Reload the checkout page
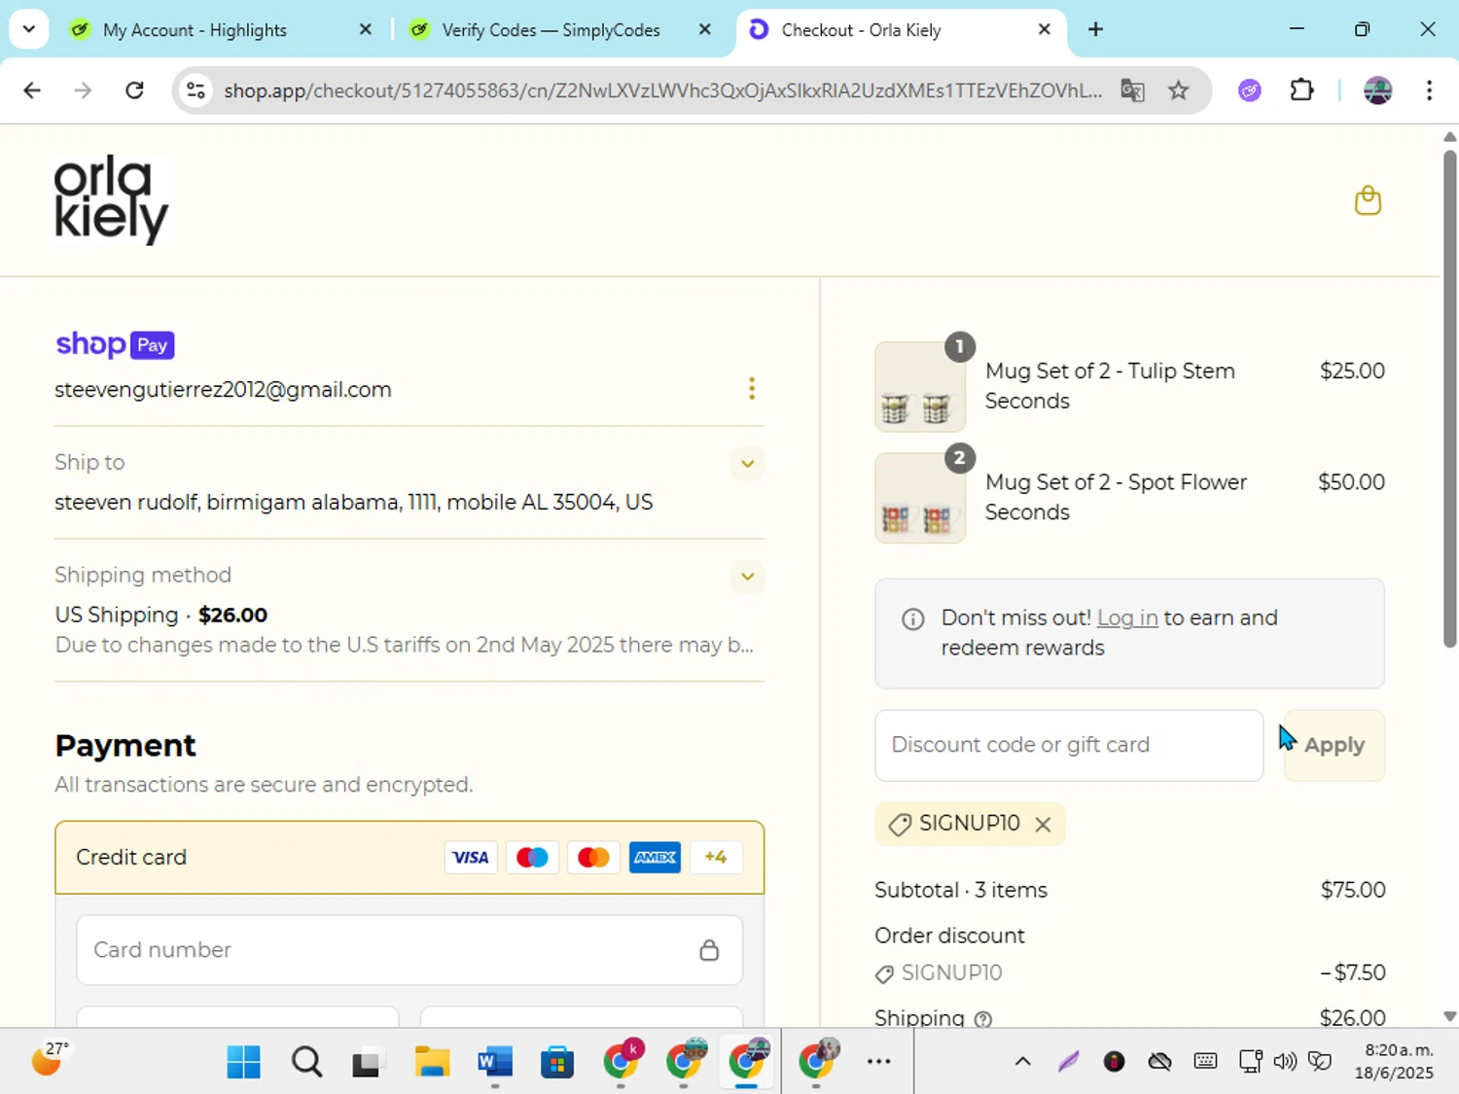The image size is (1459, 1094). click(134, 90)
